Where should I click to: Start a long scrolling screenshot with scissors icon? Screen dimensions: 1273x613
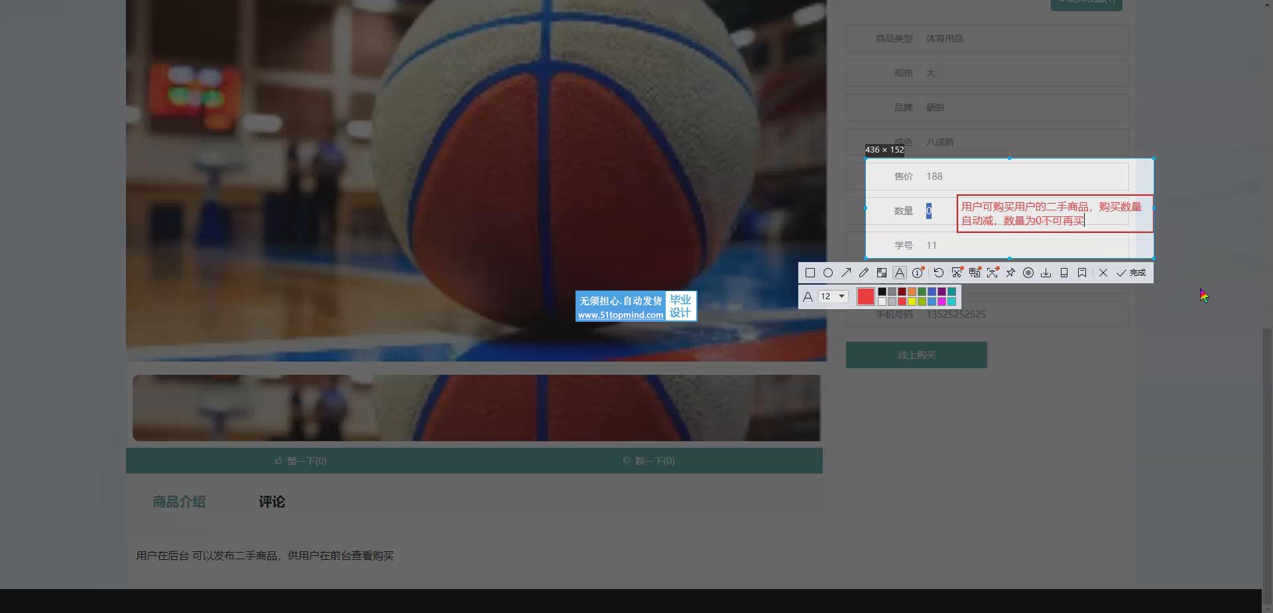pos(957,273)
